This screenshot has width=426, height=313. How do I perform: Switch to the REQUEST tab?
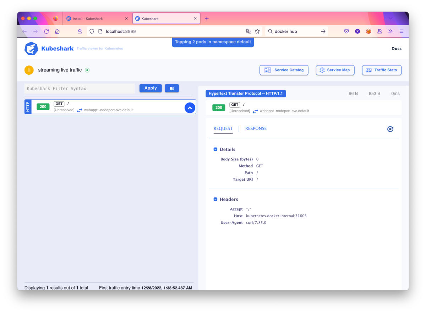[x=223, y=128]
